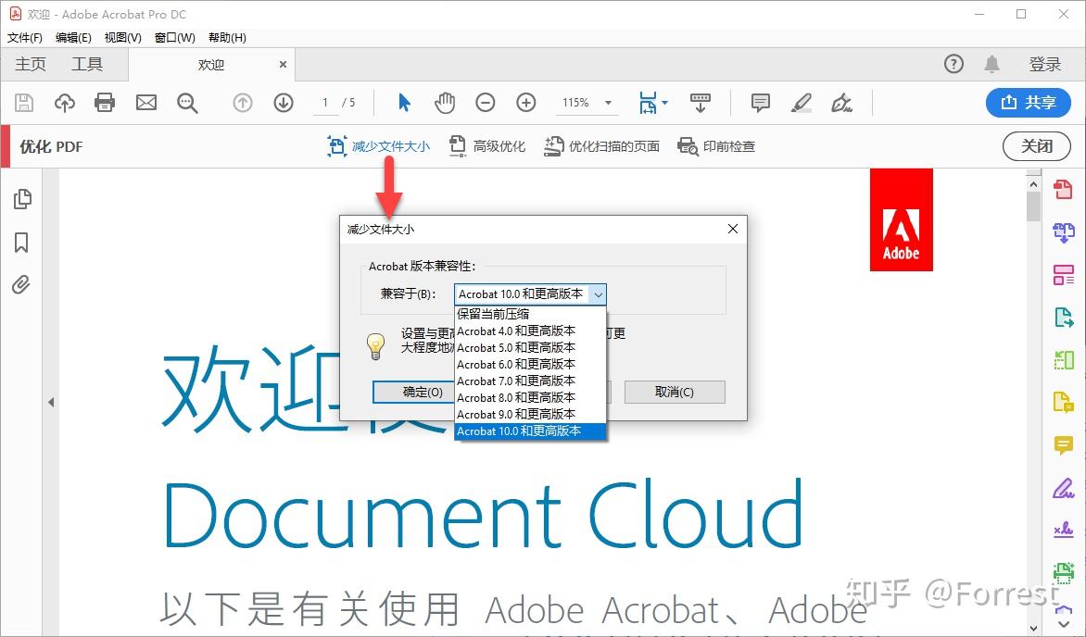Zoom in with plus icon
The image size is (1086, 637).
click(526, 103)
